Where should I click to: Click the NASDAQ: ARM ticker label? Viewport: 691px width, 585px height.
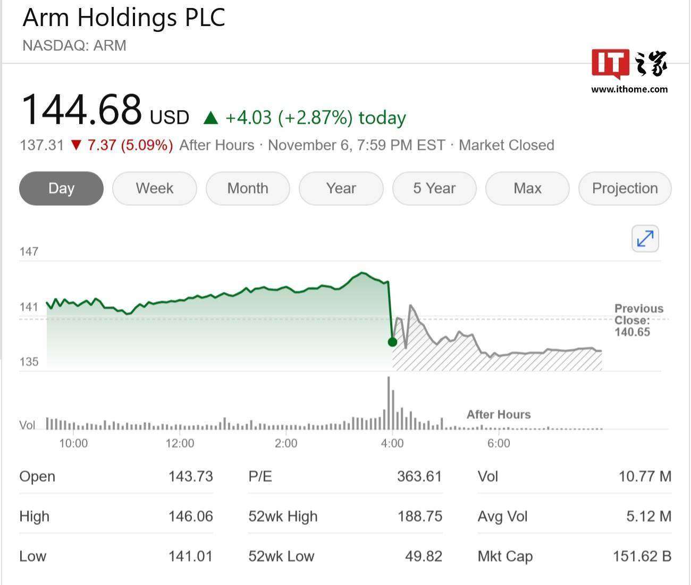pos(74,46)
